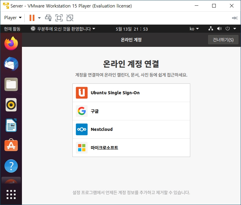241x205 pixels.
Task: Select the 구글 account option
Action: point(131,111)
